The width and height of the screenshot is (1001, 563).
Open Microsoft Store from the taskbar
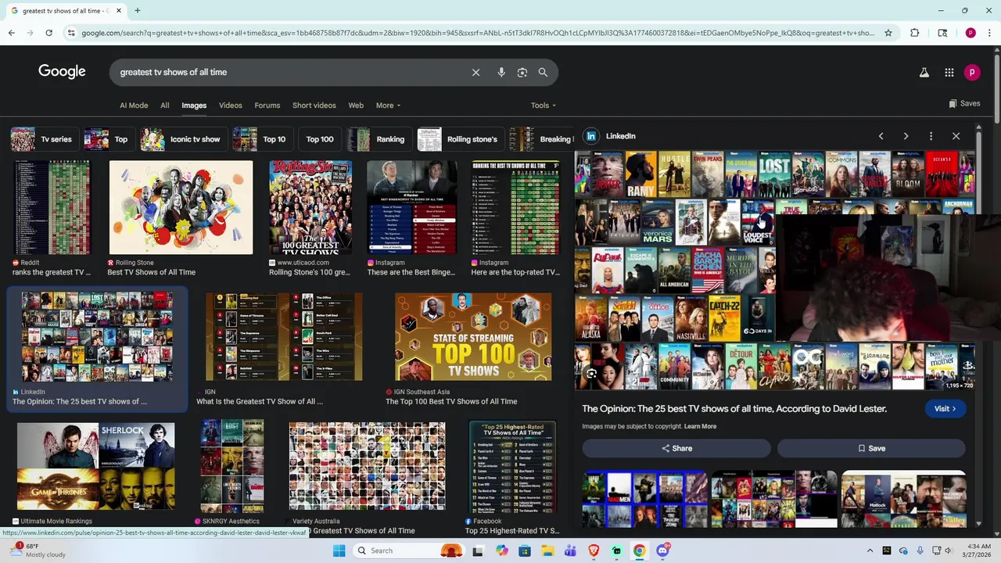525,550
